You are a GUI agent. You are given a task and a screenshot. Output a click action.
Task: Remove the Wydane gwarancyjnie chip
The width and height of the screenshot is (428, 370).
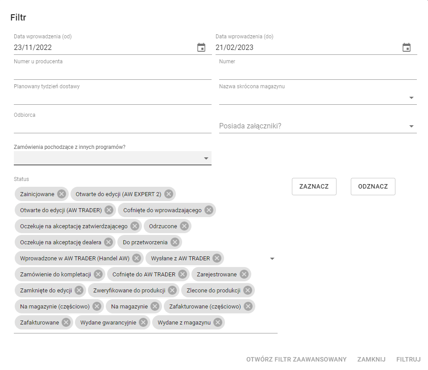pos(143,322)
